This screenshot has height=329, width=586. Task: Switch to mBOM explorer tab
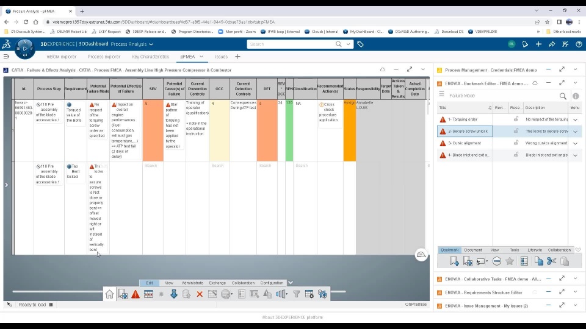(61, 57)
